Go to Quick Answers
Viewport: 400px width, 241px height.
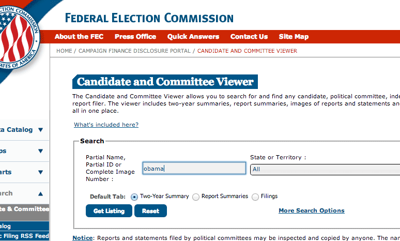tap(193, 37)
